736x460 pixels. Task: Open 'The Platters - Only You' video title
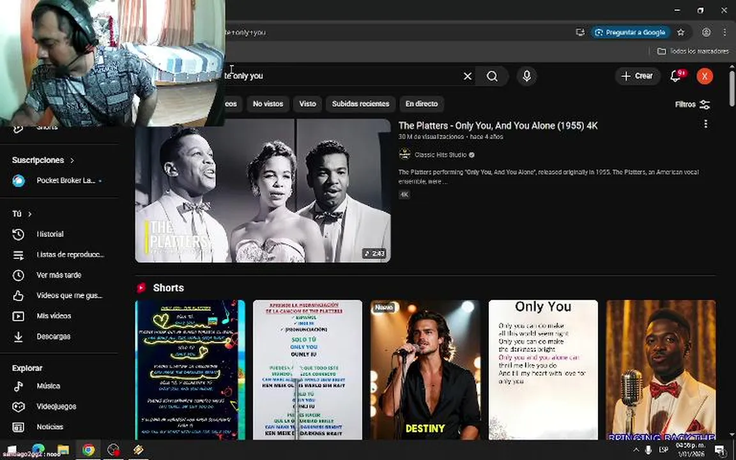[498, 126]
